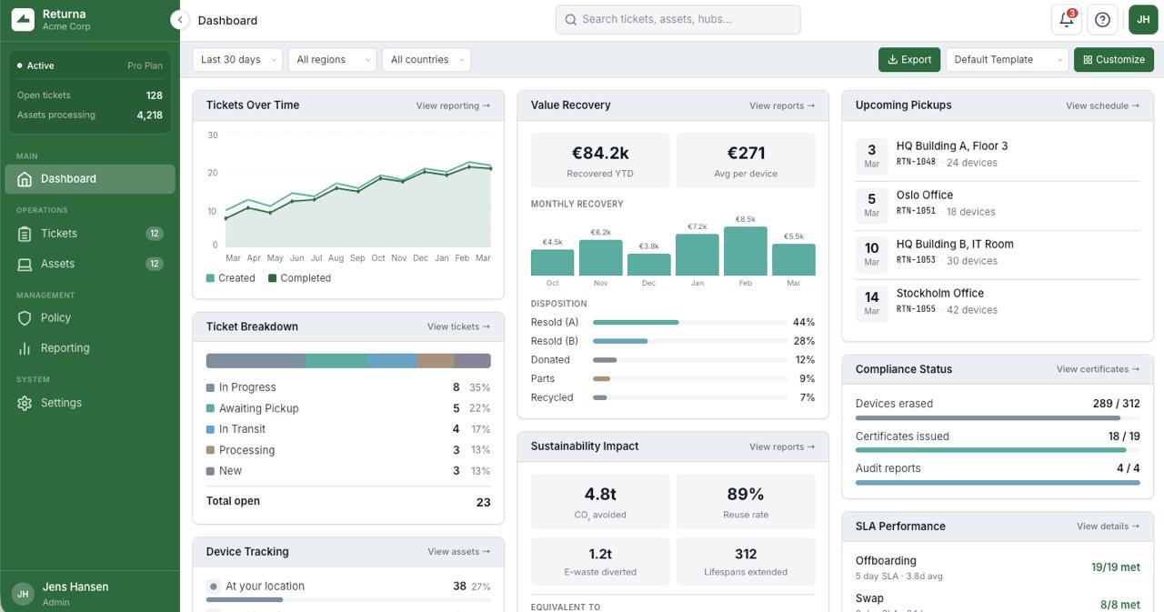Toggle the Created series in chart legend
The height and width of the screenshot is (612, 1164).
230,278
